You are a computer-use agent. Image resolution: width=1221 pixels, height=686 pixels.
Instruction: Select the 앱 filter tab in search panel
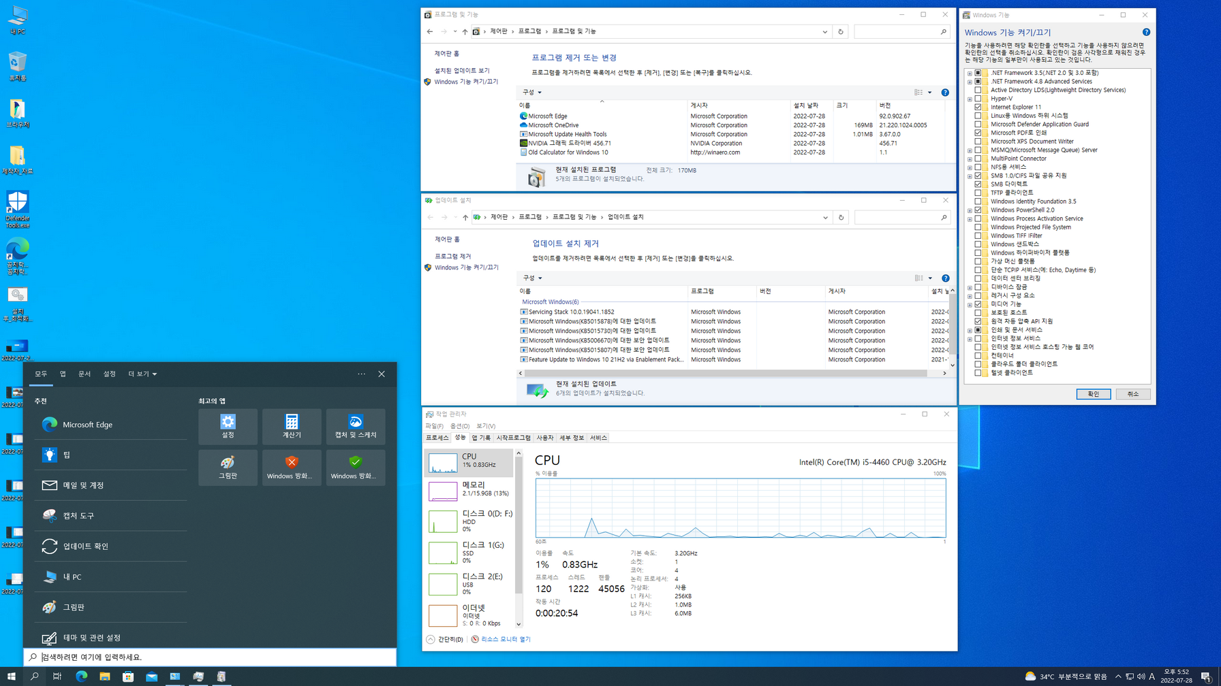tap(63, 374)
